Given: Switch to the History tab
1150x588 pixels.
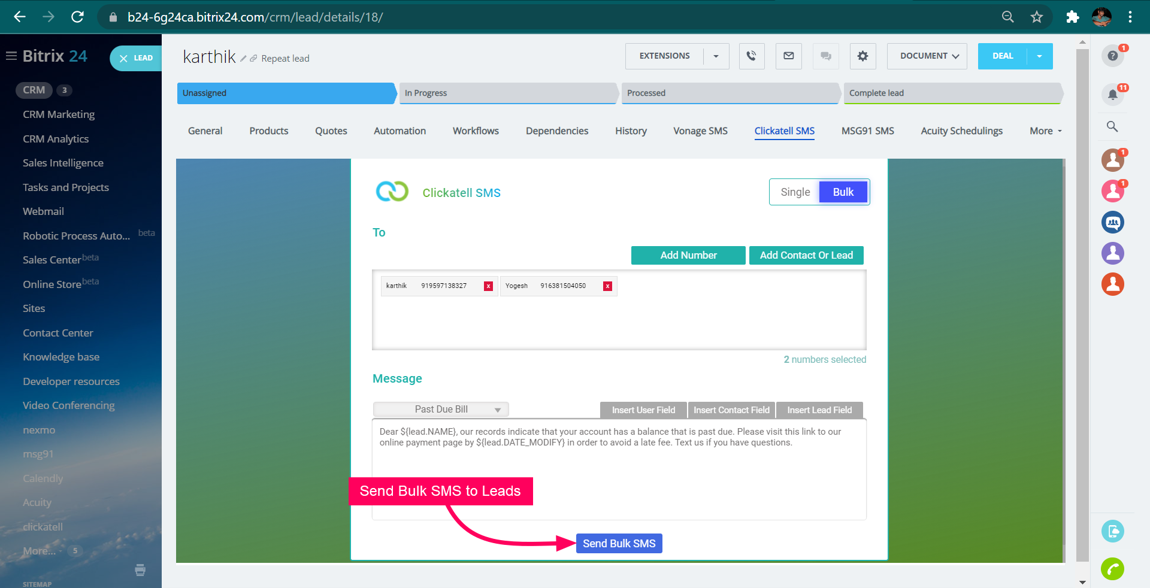Looking at the screenshot, I should [x=630, y=131].
